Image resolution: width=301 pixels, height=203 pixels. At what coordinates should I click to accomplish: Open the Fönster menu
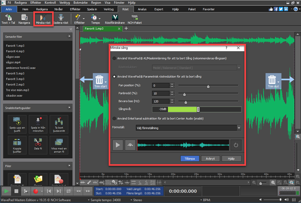119,3
